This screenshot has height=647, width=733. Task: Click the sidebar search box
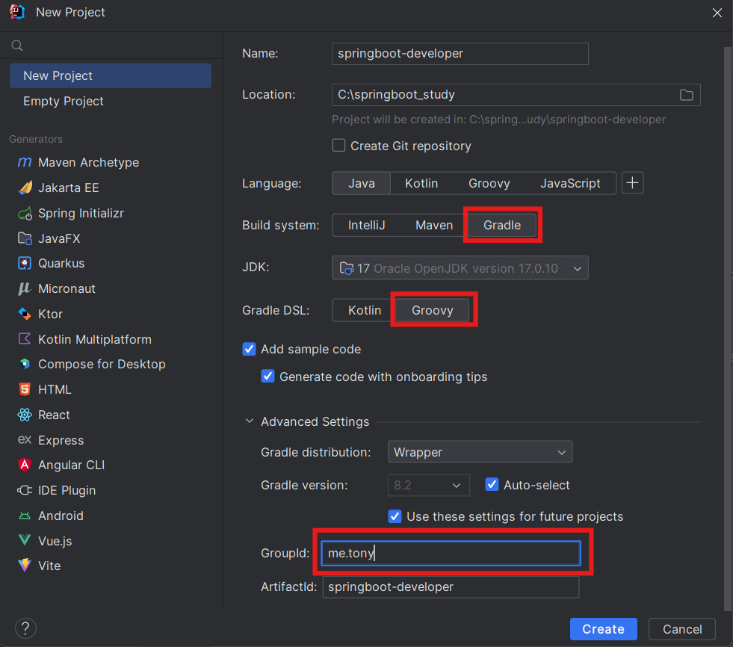[111, 46]
